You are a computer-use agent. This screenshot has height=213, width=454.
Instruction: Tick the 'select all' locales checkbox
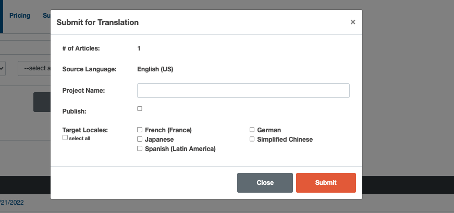[65, 138]
